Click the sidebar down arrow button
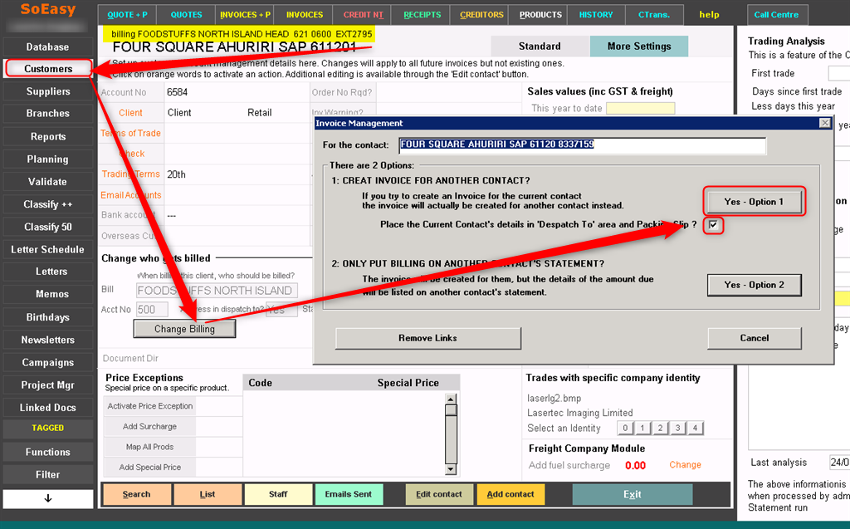 pos(47,498)
